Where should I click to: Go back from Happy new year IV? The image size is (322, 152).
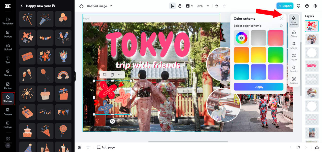pos(22,6)
